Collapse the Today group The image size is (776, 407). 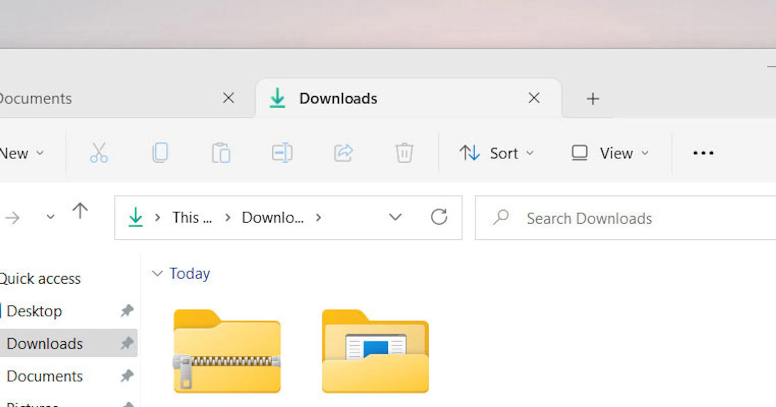(x=157, y=274)
